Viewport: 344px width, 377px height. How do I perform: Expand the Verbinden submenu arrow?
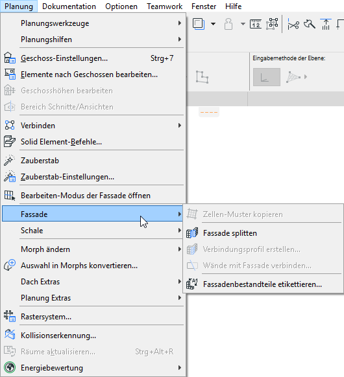(x=180, y=125)
